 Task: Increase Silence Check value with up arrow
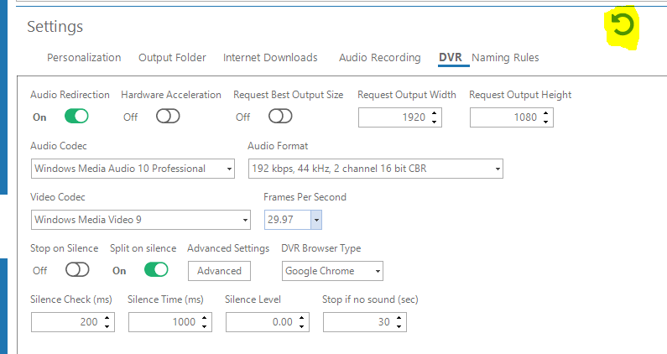pyautogui.click(x=107, y=318)
